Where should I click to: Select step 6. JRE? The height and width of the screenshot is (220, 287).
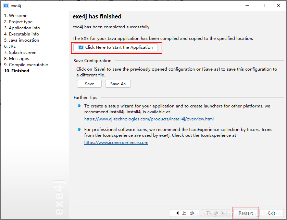pos(10,46)
